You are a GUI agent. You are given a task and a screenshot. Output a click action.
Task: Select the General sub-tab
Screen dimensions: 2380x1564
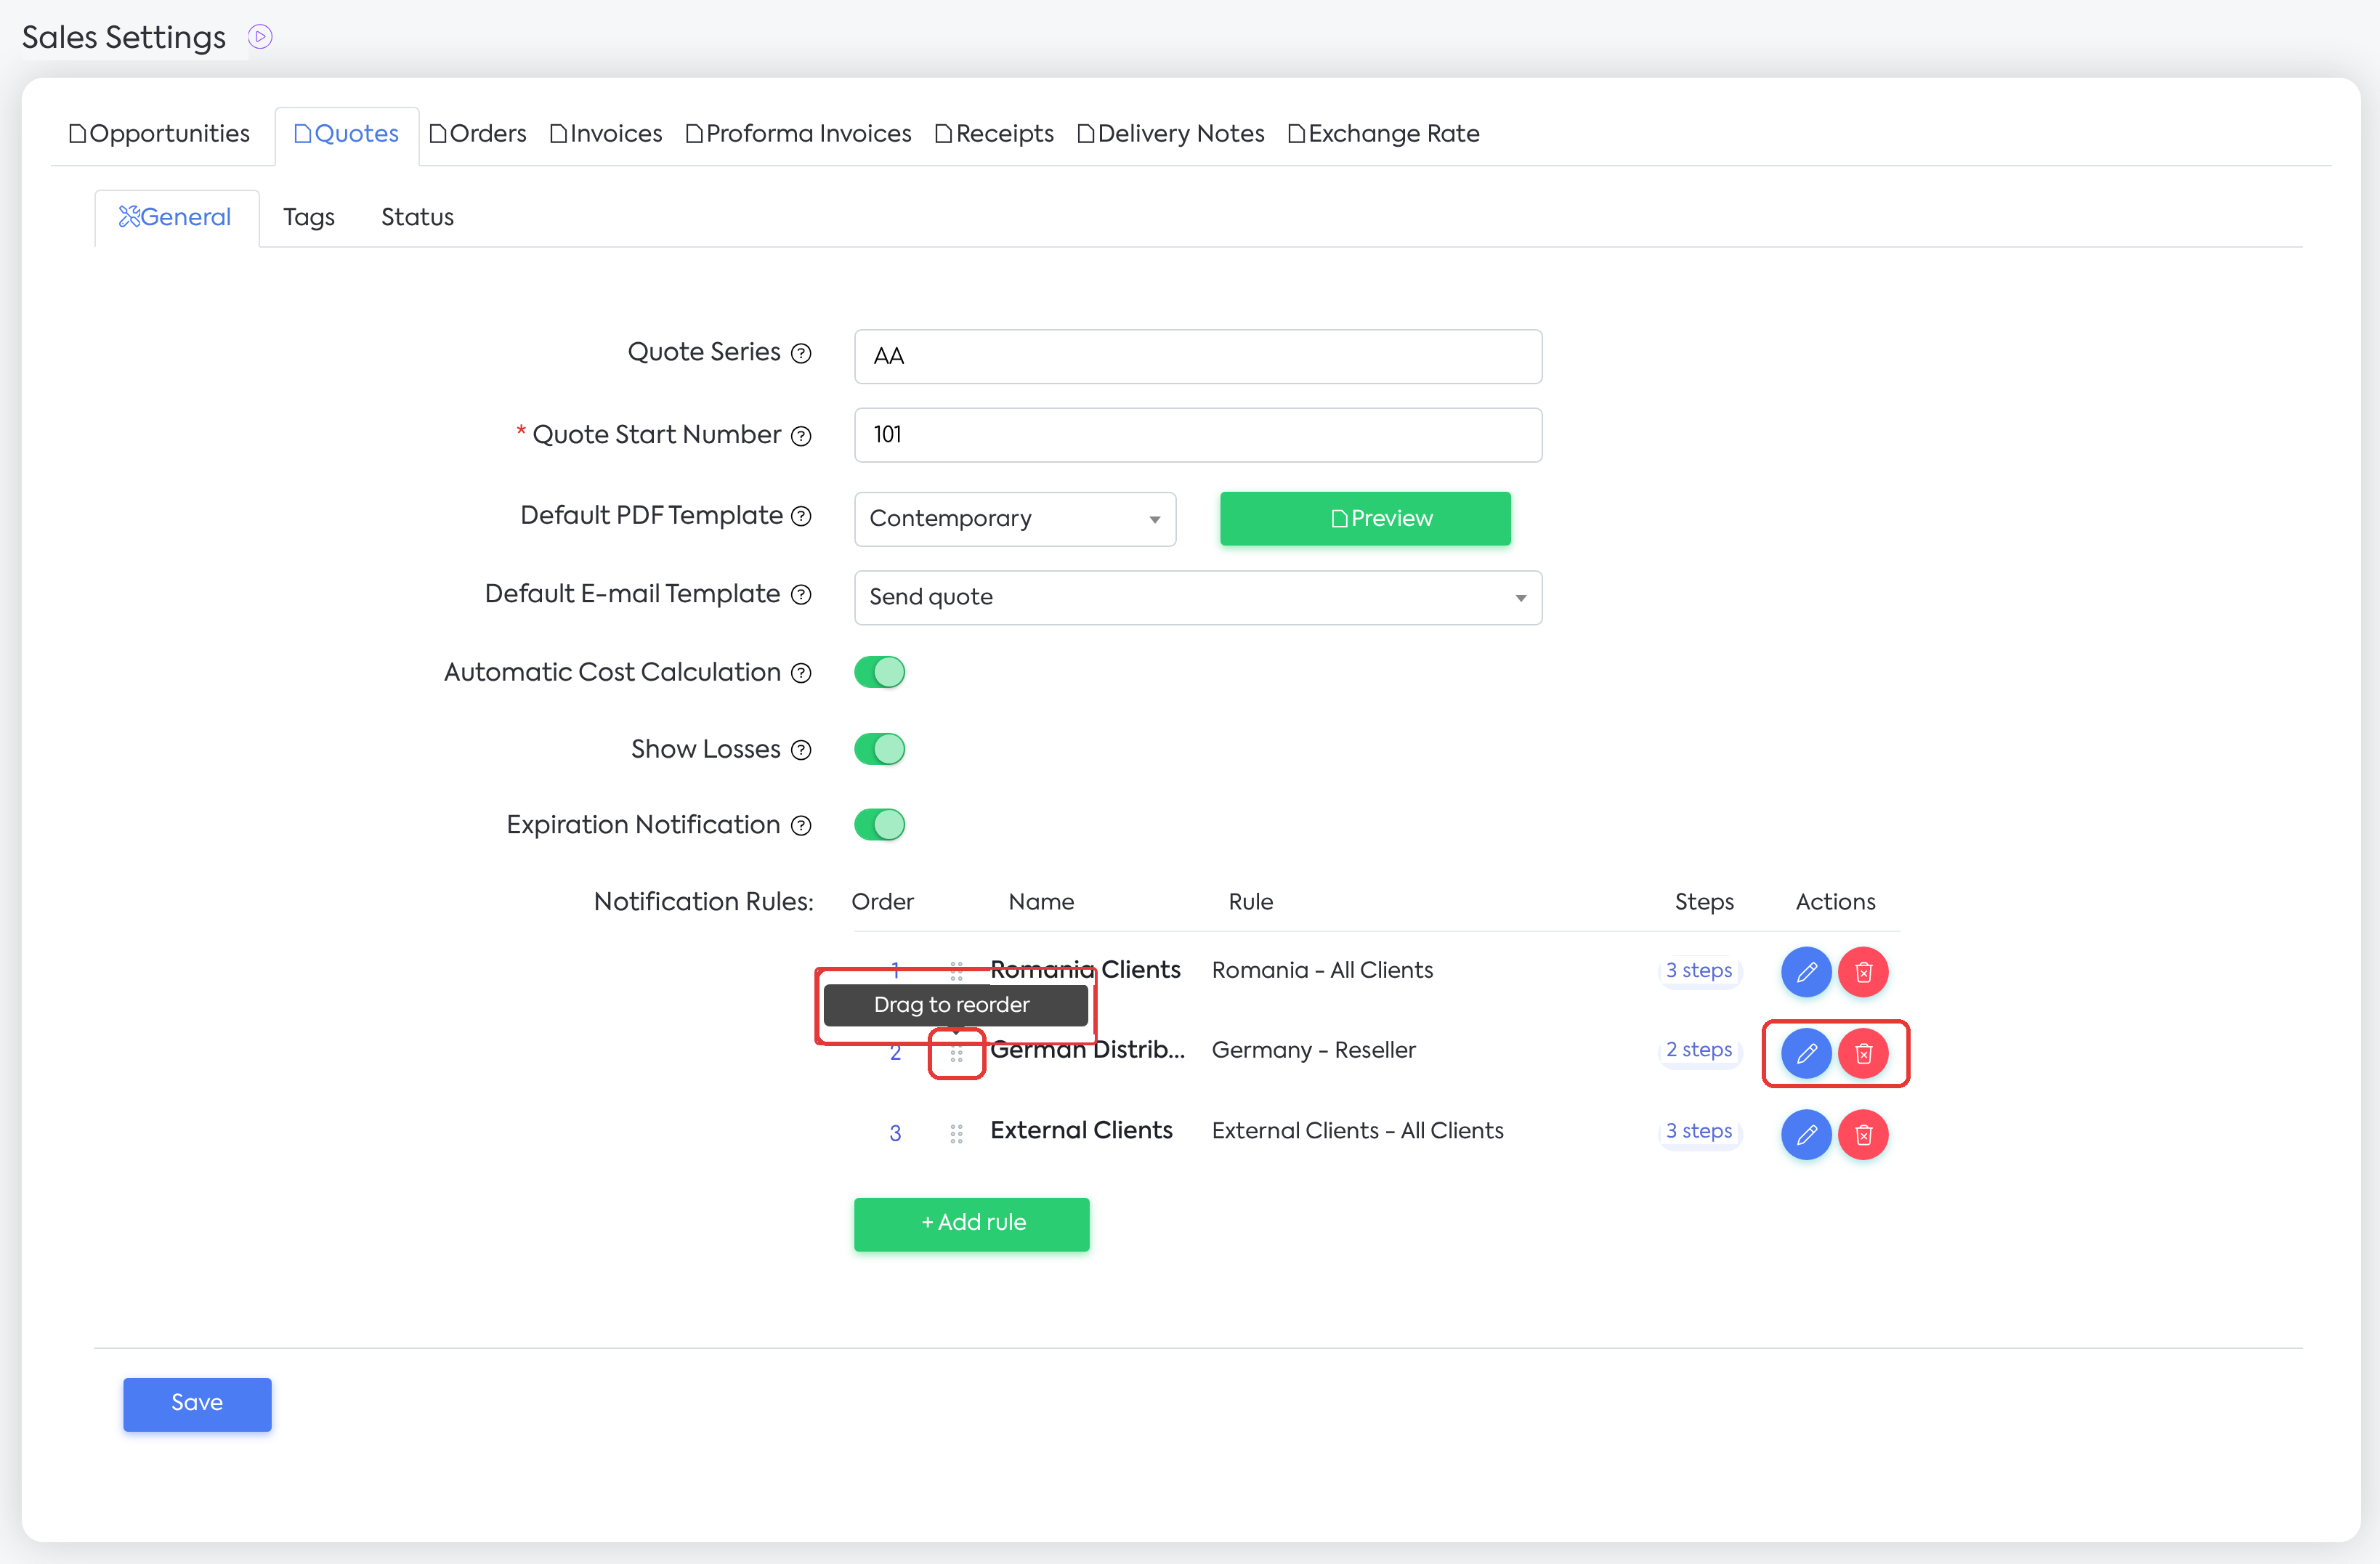tap(176, 218)
